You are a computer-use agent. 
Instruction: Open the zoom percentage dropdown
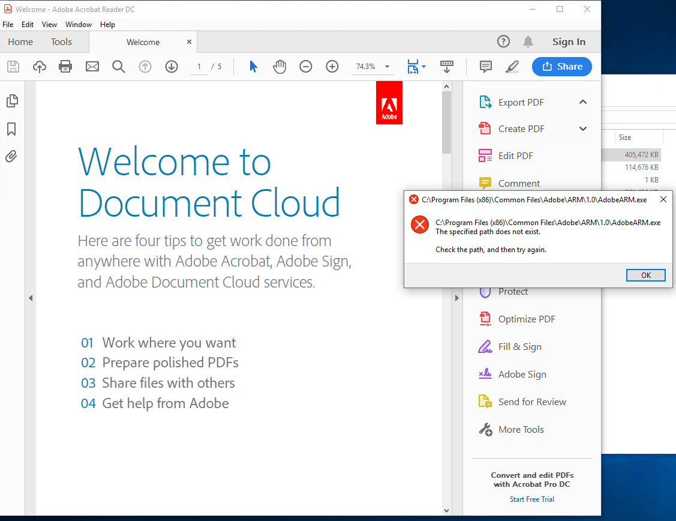tap(387, 67)
